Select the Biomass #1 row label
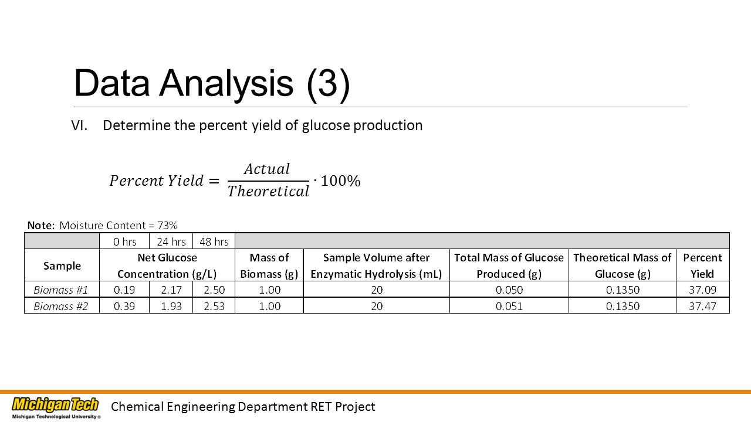This screenshot has width=751, height=422. click(x=61, y=290)
